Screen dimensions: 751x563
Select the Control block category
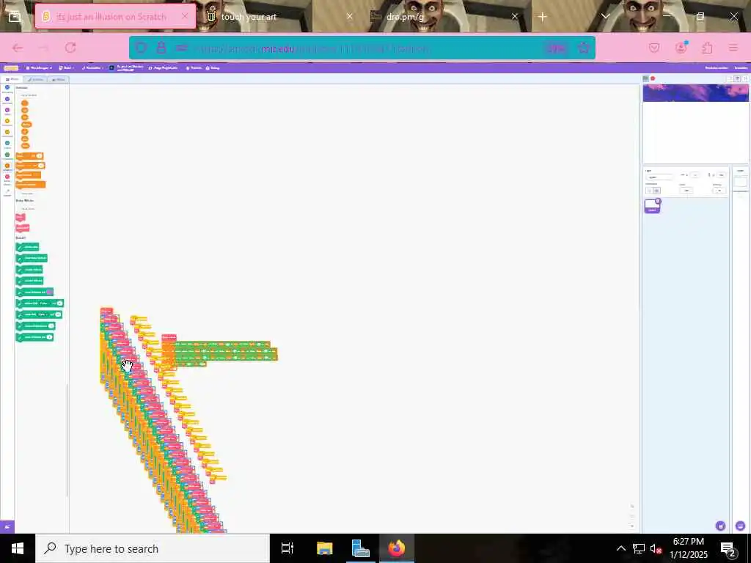pos(7,133)
